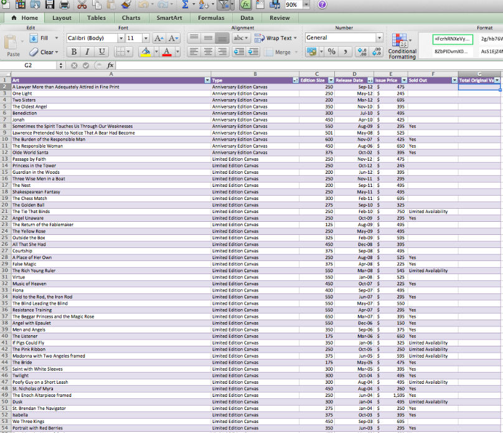
Task: Toggle middle vertical alignment
Action: (x=208, y=38)
